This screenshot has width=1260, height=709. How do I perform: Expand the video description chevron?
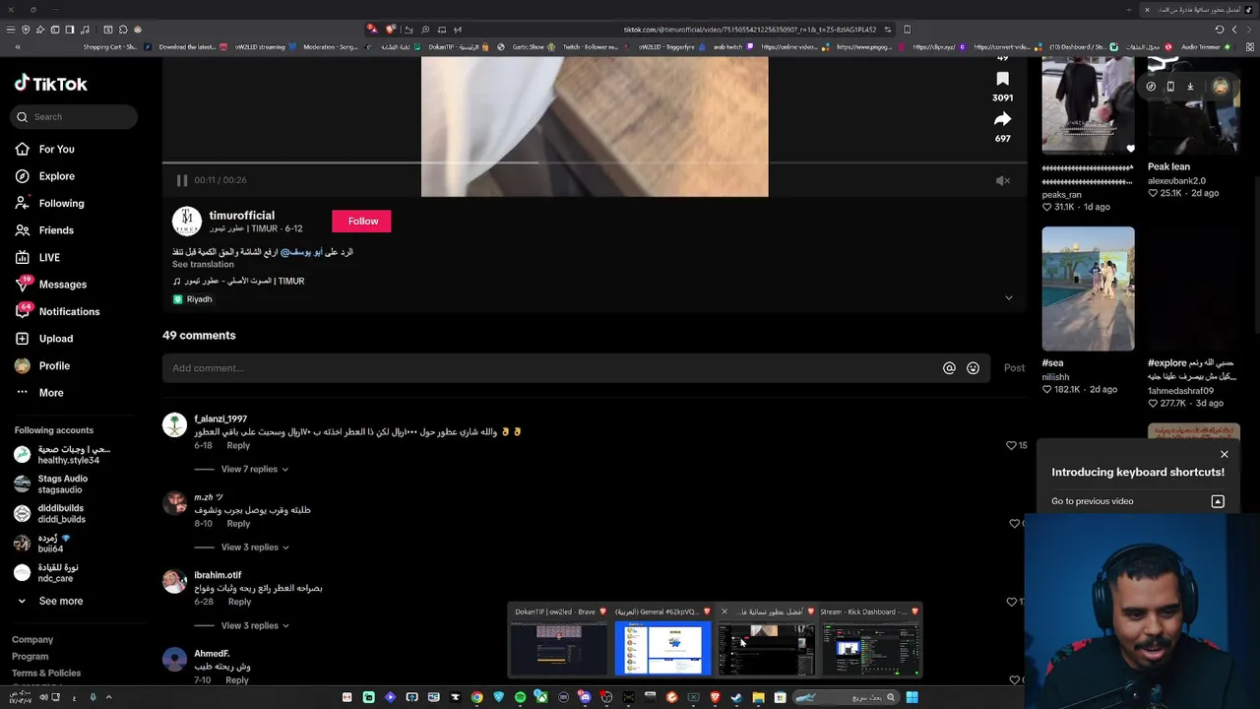(x=1008, y=298)
